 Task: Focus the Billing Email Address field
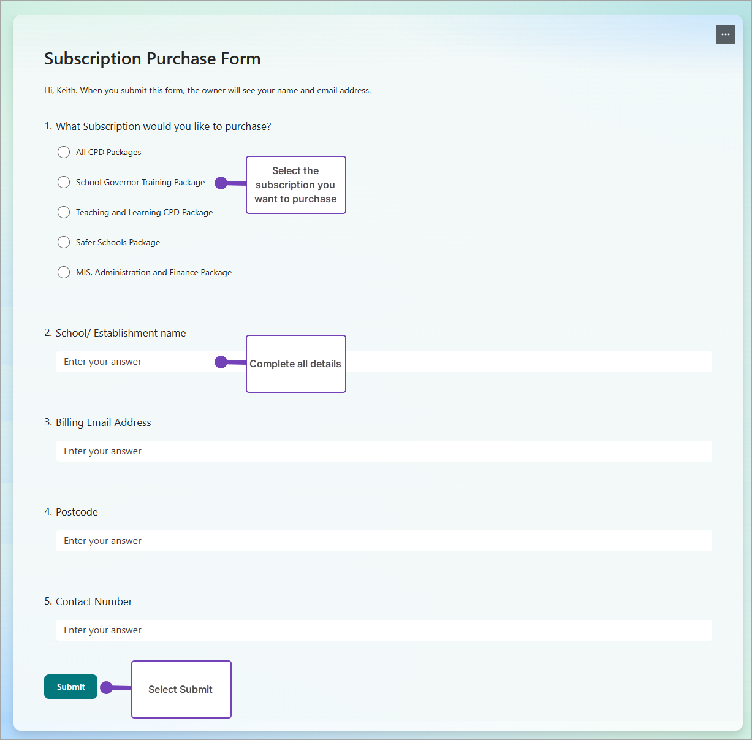(x=384, y=451)
